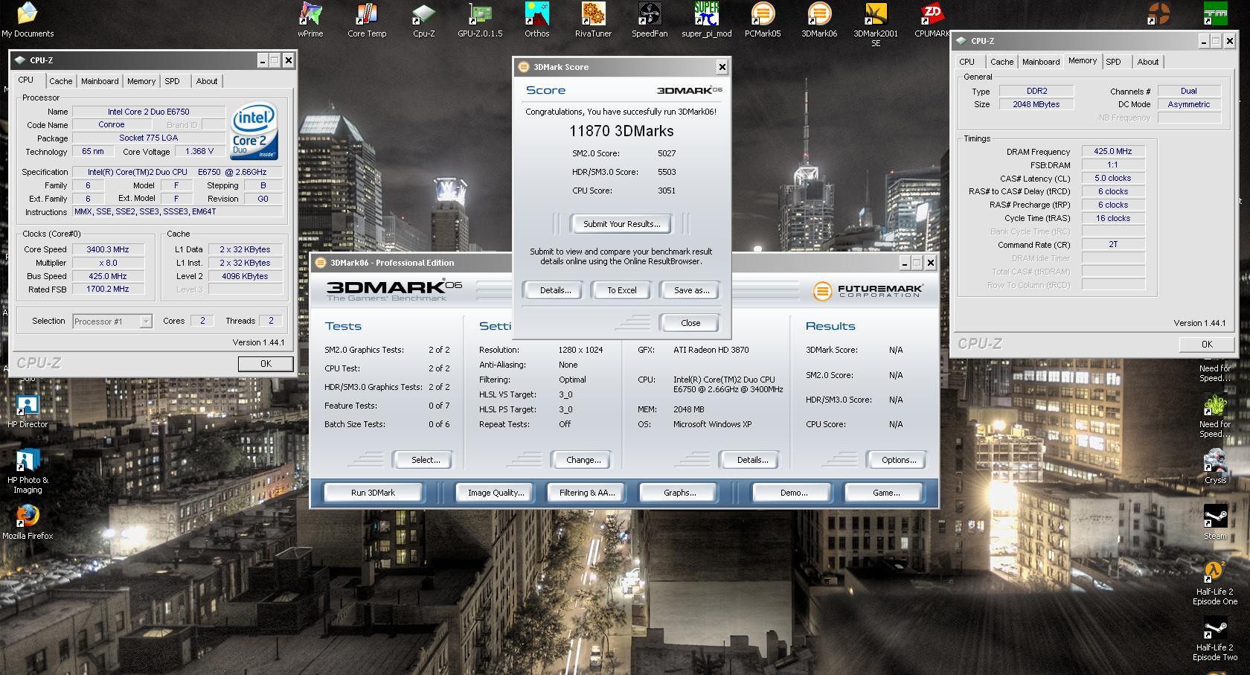1250x675 pixels.
Task: Open the Game button in 3DMark06
Action: pyautogui.click(x=885, y=493)
